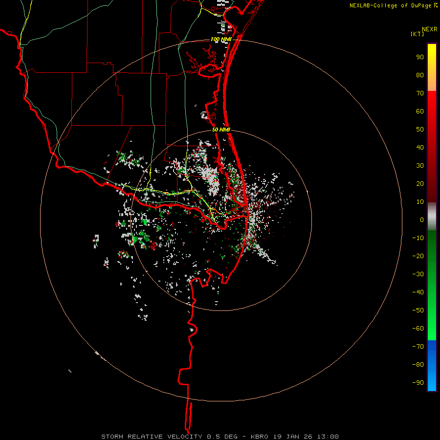Screen dimensions: 440x440
Task: Click the 100 NMI range ring label
Action: [221, 39]
